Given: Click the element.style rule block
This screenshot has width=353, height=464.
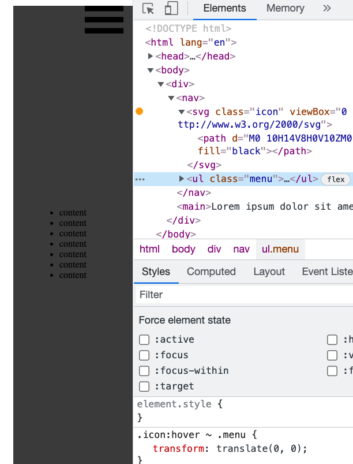Looking at the screenshot, I should (x=243, y=411).
